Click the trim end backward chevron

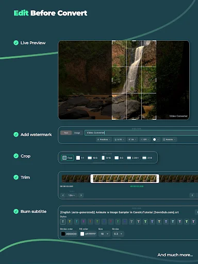pyautogui.click(x=192, y=195)
